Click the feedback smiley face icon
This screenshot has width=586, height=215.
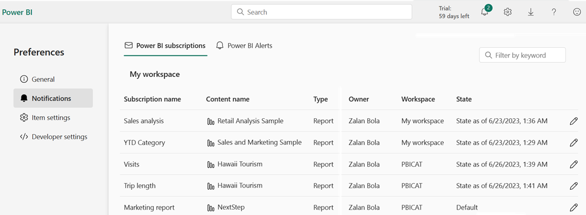577,12
